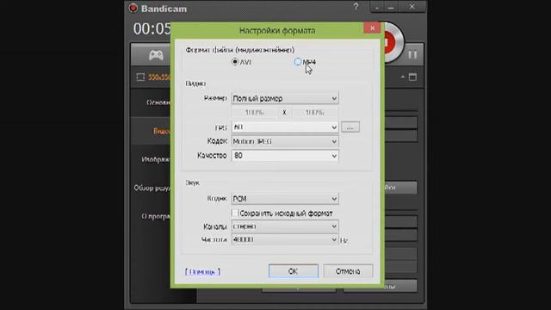Click the gamepad game recording mode icon
The width and height of the screenshot is (551, 310).
(x=156, y=55)
